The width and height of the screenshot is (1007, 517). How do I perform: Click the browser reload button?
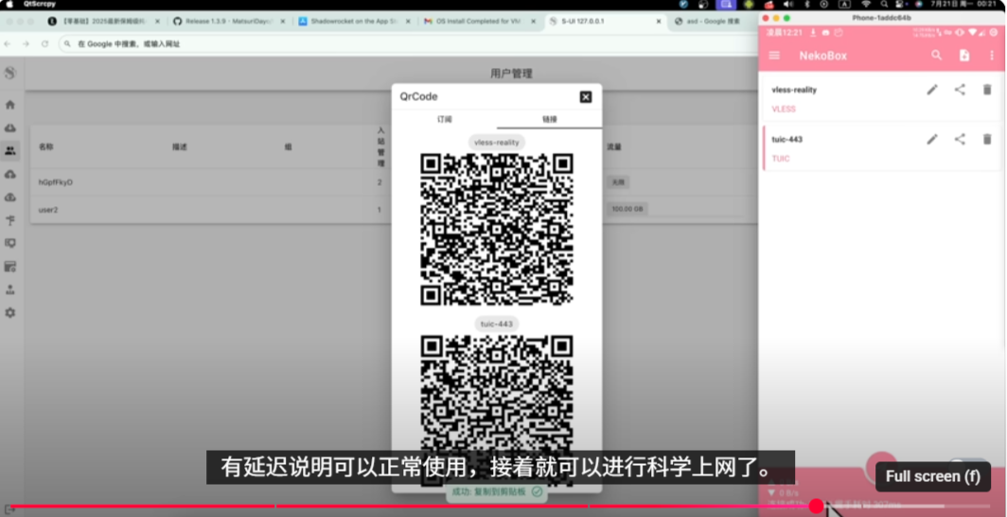[x=44, y=44]
